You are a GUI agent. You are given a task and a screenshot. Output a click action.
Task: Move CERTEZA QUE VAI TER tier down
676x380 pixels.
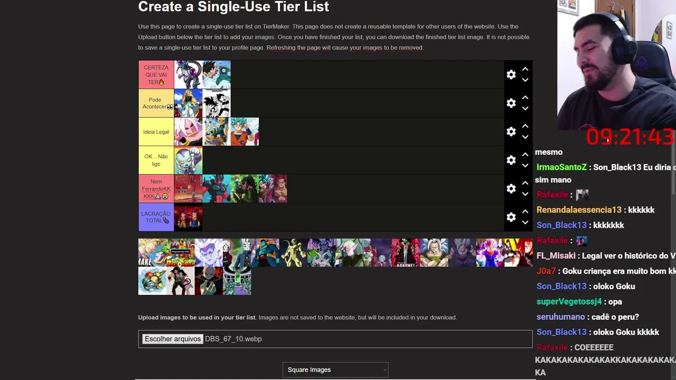(x=525, y=80)
